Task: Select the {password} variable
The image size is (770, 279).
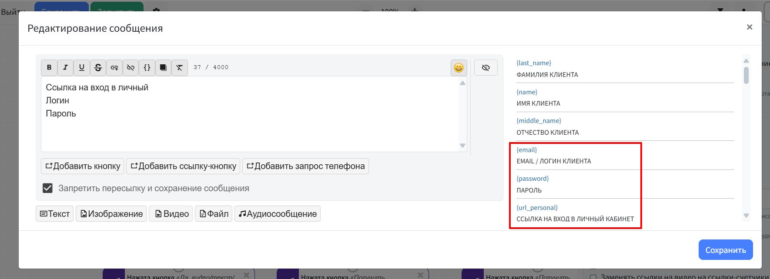Action: [x=532, y=179]
